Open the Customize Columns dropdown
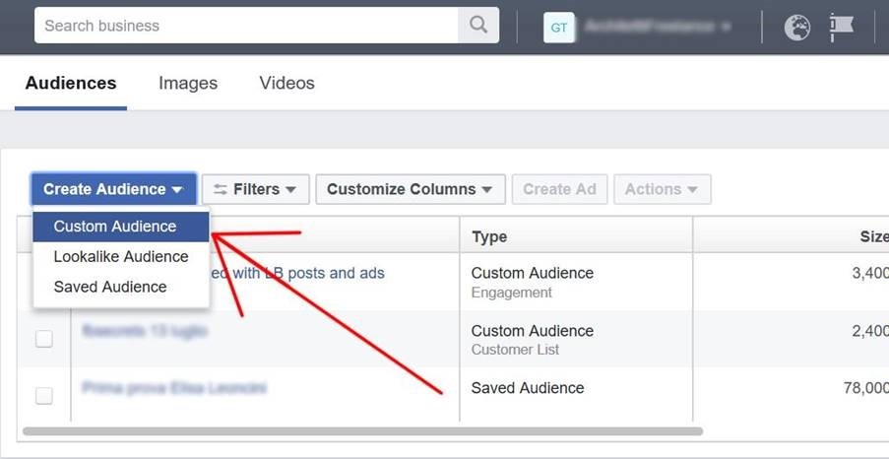The width and height of the screenshot is (889, 459). [x=411, y=189]
